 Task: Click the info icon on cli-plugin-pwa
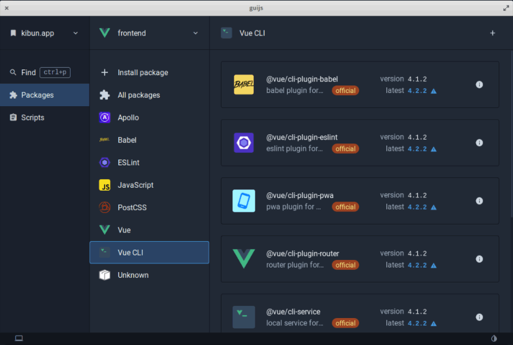click(x=479, y=201)
